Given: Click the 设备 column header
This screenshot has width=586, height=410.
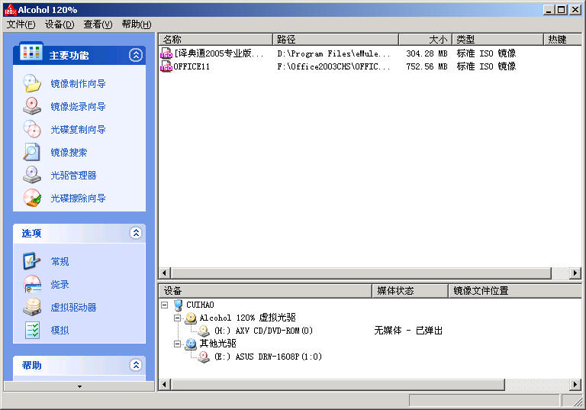Looking at the screenshot, I should 266,291.
